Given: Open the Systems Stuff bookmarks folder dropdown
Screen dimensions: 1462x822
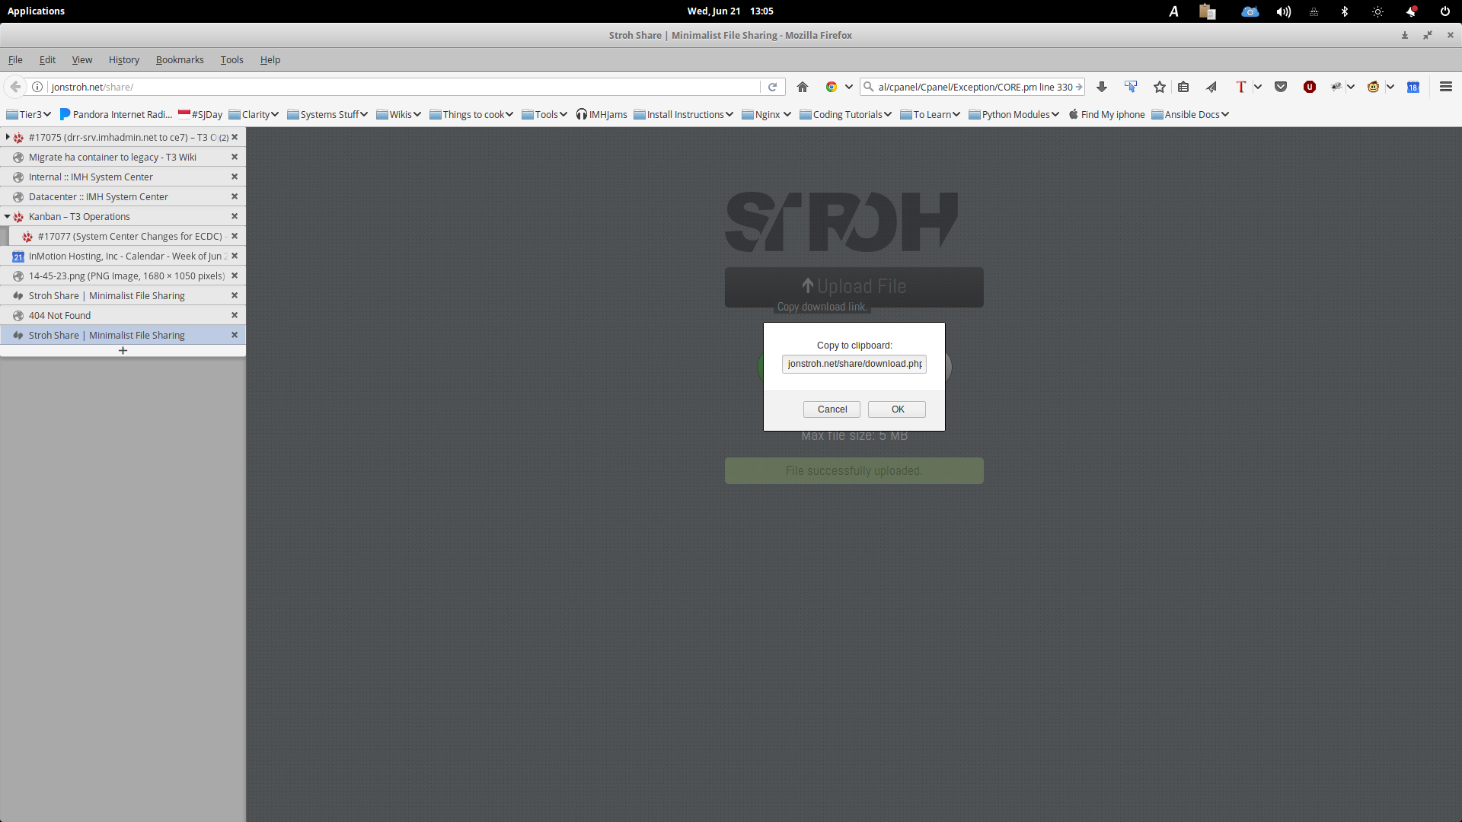Looking at the screenshot, I should [x=327, y=114].
